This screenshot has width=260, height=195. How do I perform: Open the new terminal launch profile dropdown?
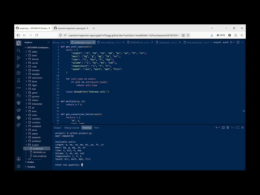coord(219,128)
